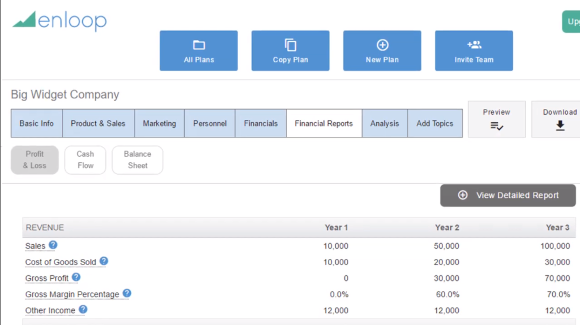Switch to the Basic Info tab
Viewport: 580px width, 325px height.
pyautogui.click(x=36, y=123)
